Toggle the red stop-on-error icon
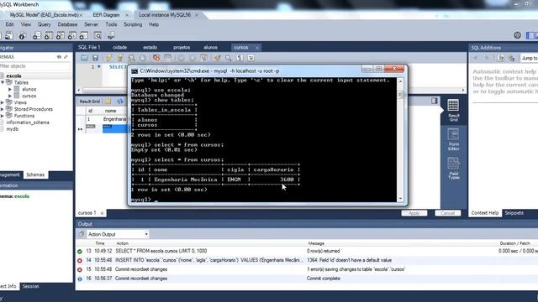The image size is (538, 302). tap(156, 58)
